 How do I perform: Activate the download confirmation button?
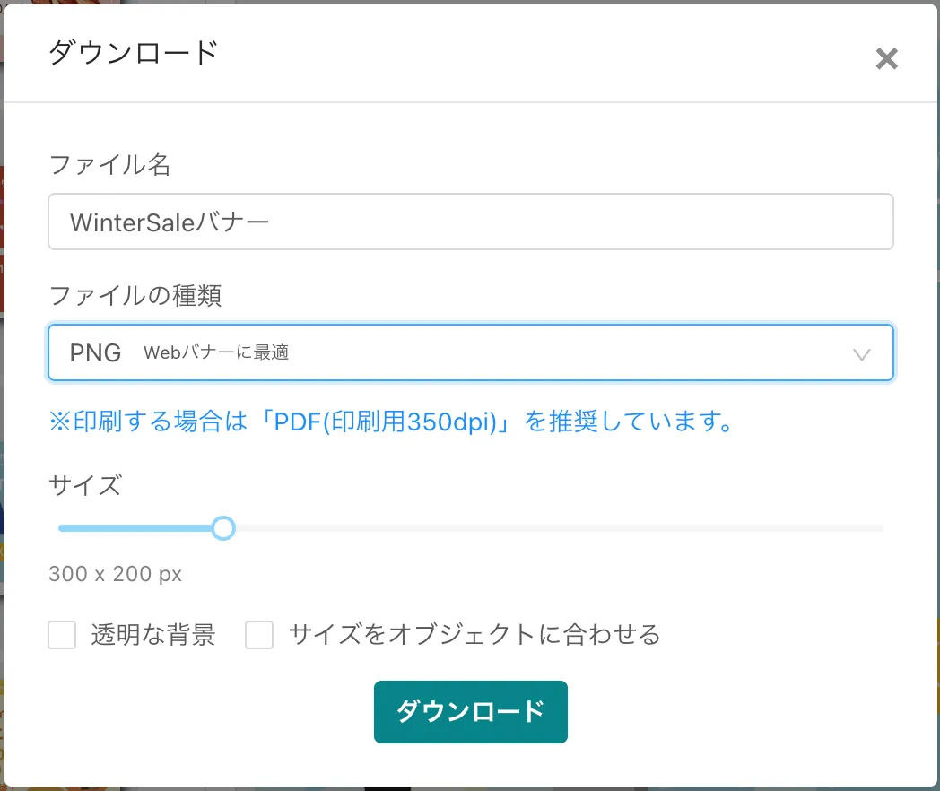point(470,713)
